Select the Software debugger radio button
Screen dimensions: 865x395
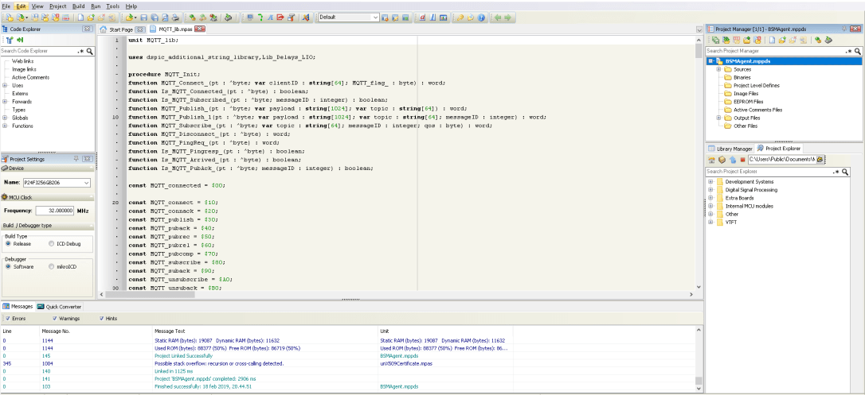pyautogui.click(x=8, y=266)
